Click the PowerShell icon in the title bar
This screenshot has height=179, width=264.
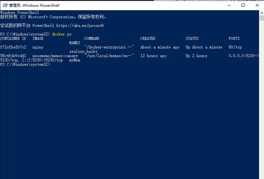5,5
